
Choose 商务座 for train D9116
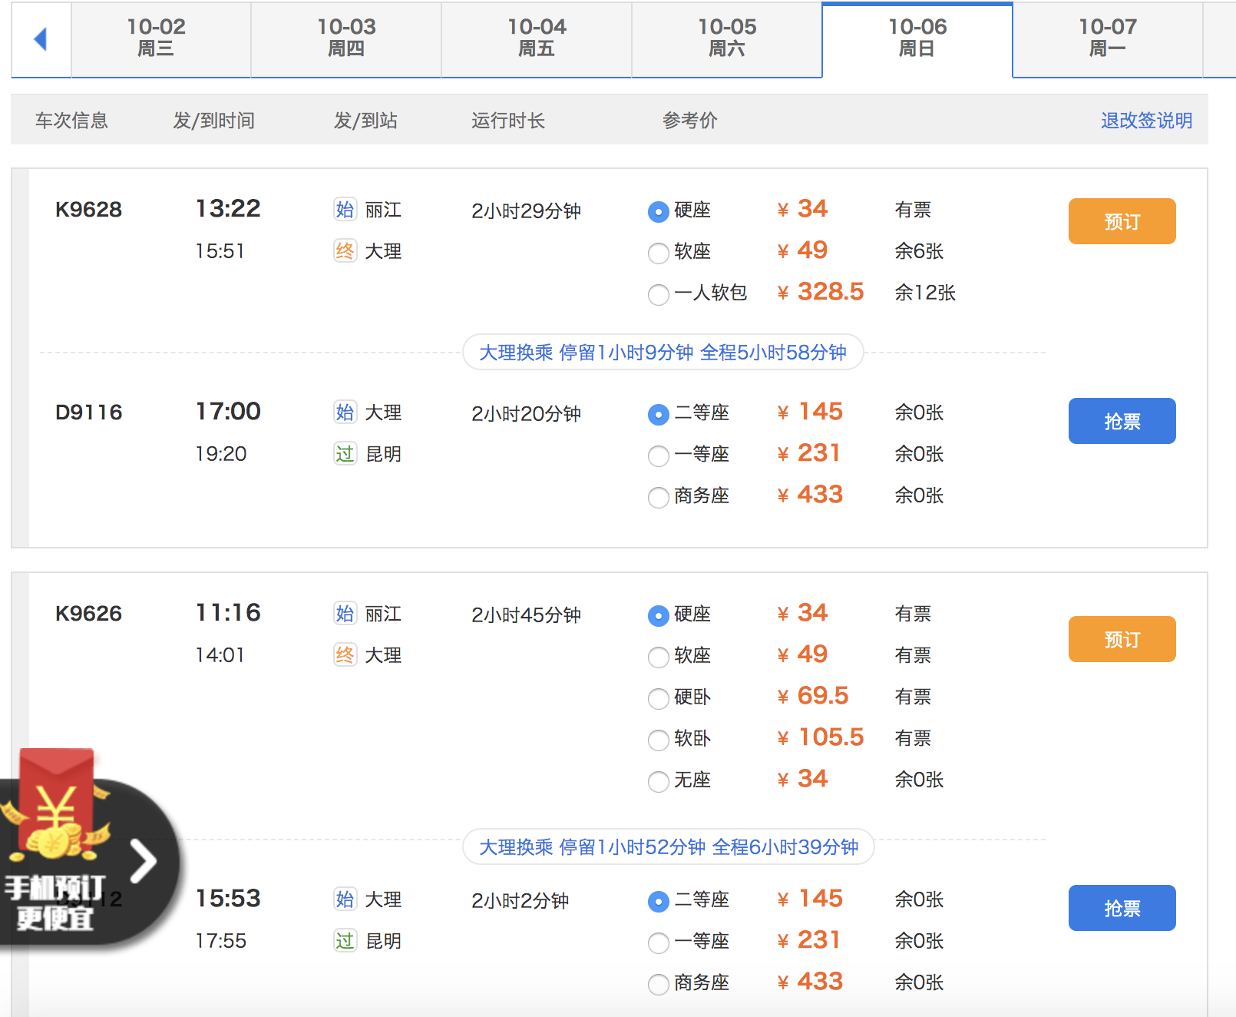pyautogui.click(x=658, y=497)
